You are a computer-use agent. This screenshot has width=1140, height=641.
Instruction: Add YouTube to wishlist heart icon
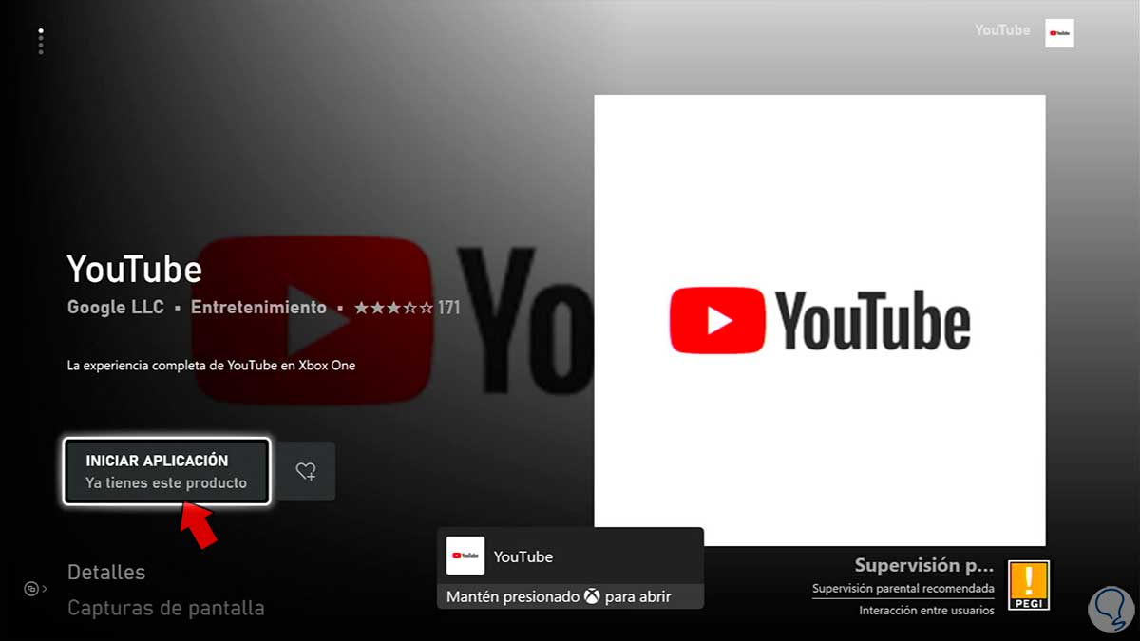[306, 471]
